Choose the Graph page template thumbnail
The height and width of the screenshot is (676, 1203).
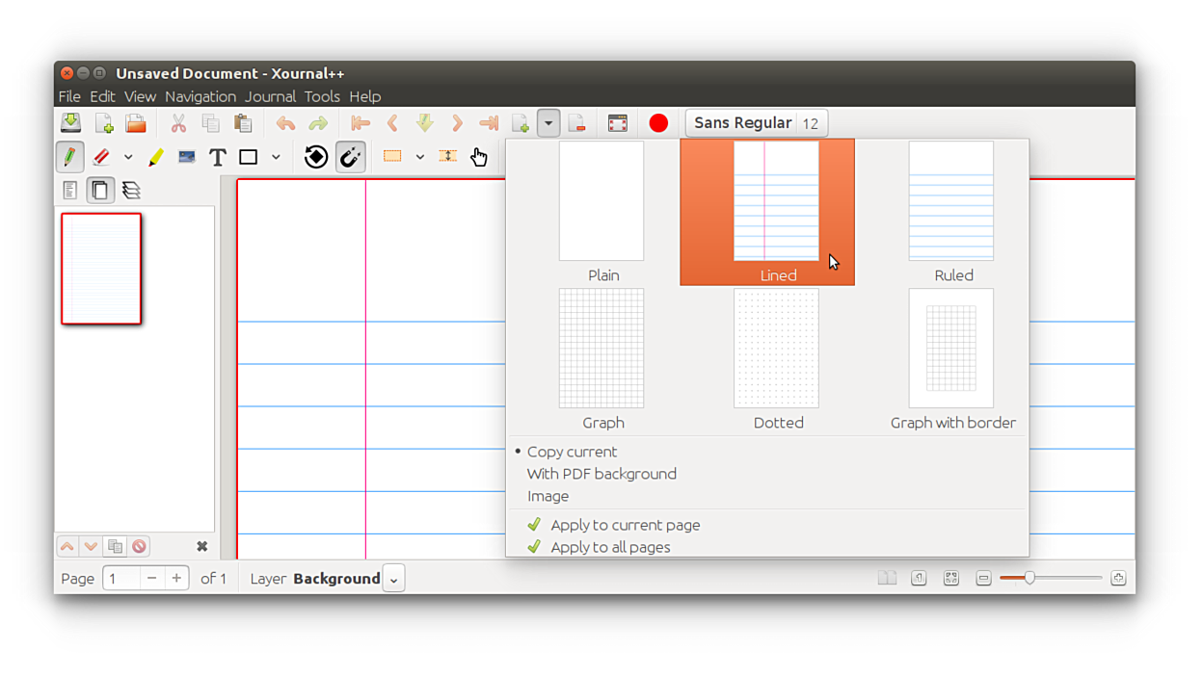coord(601,350)
